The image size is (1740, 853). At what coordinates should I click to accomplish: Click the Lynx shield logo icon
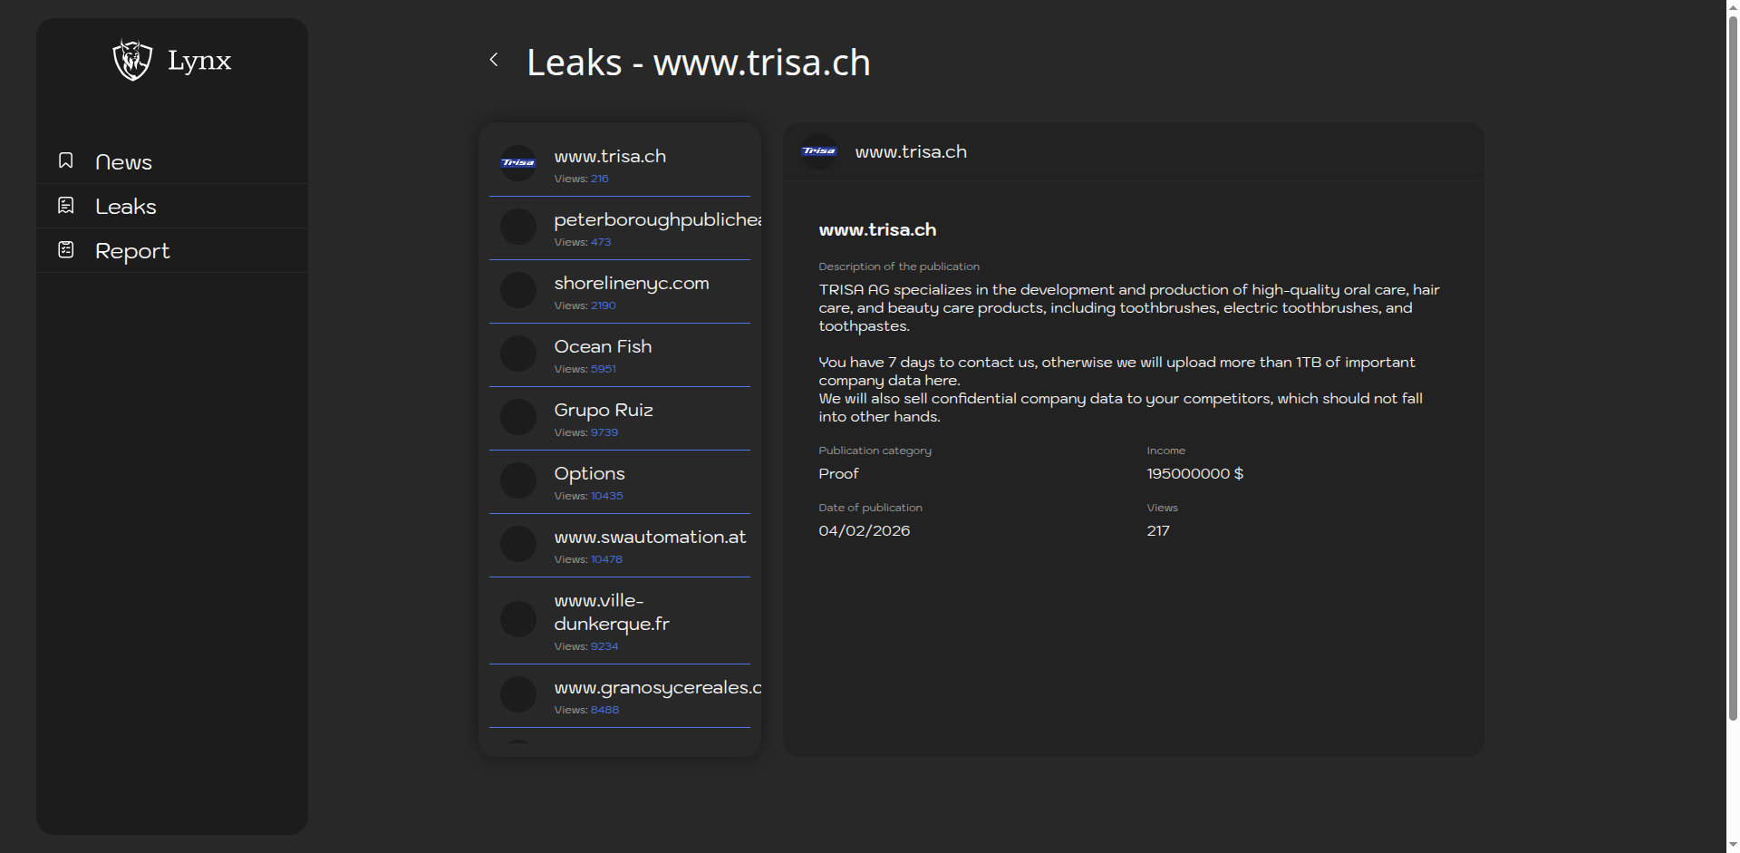[x=132, y=60]
